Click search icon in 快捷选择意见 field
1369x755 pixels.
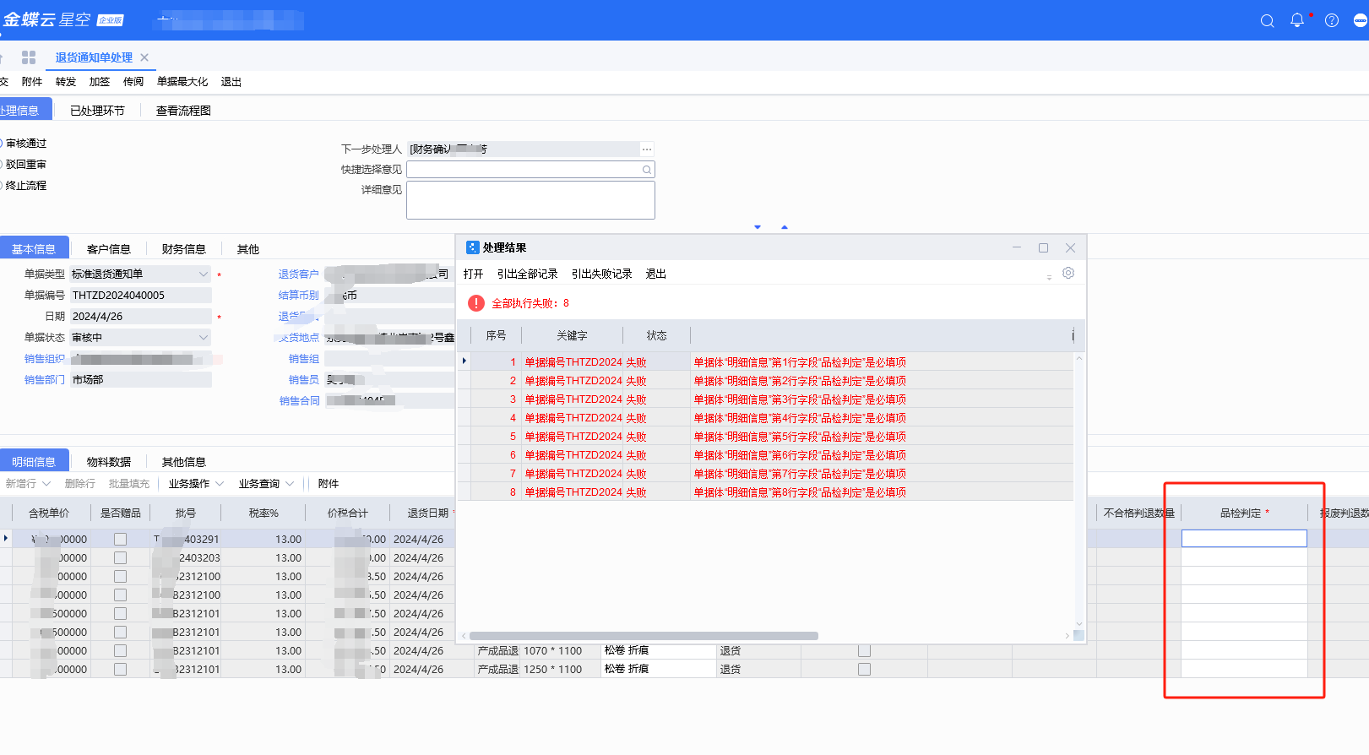click(647, 170)
